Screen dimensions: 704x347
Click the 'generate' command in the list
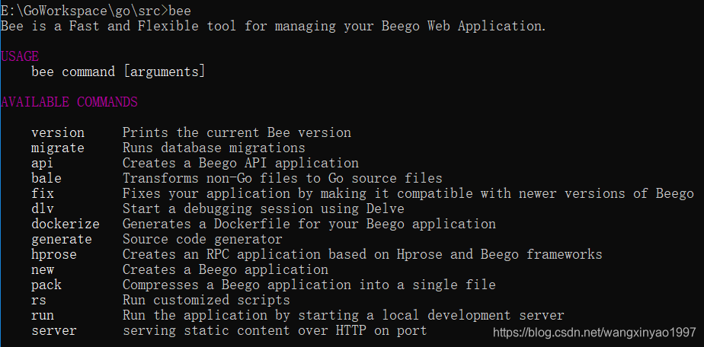(62, 239)
